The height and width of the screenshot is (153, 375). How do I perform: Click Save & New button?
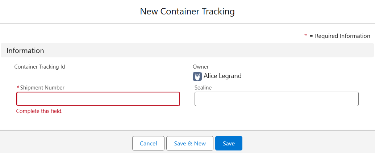click(x=190, y=143)
